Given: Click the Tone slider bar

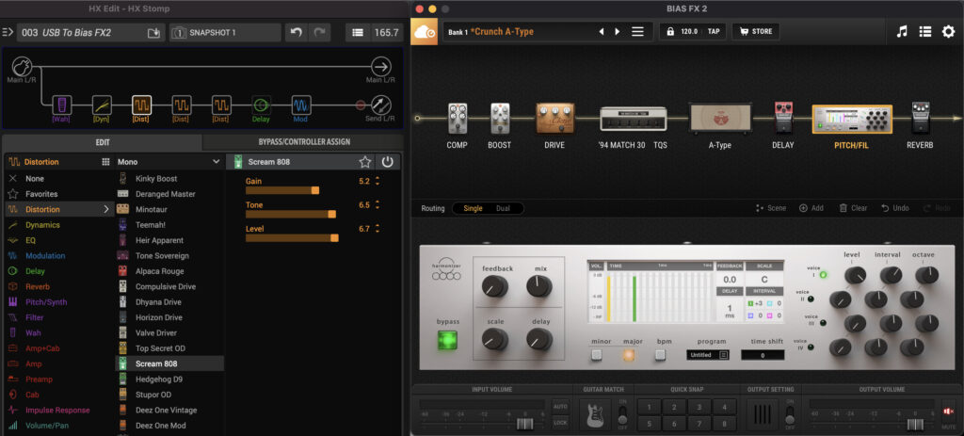Looking at the screenshot, I should click(290, 214).
